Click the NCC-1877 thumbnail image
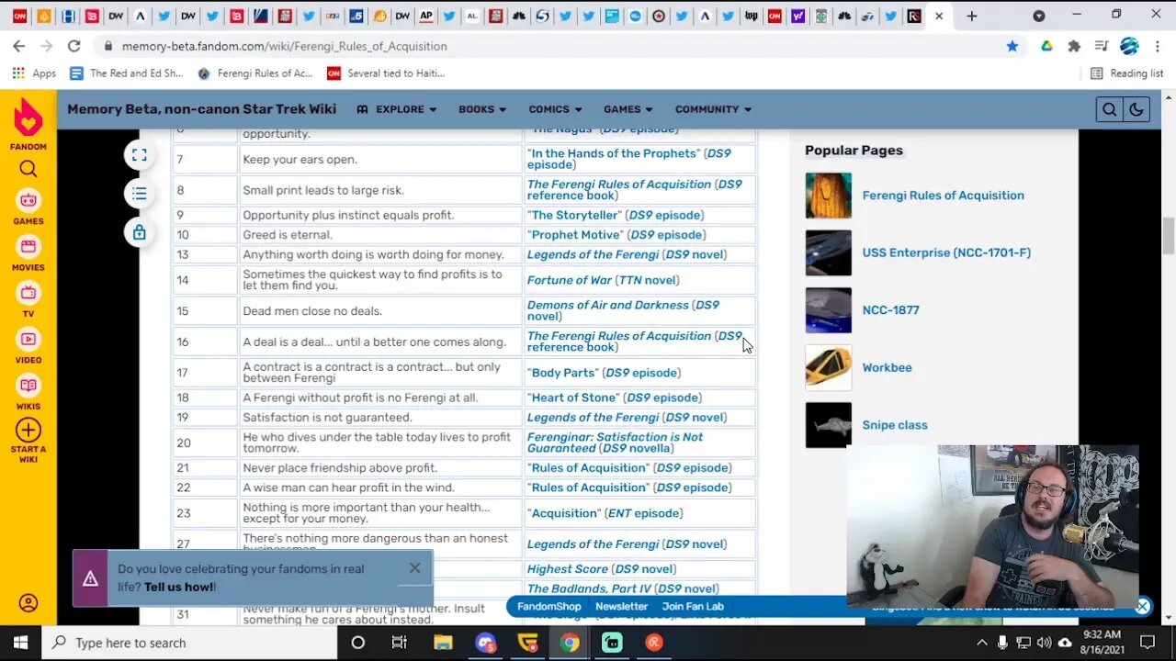1176x661 pixels. 829,310
